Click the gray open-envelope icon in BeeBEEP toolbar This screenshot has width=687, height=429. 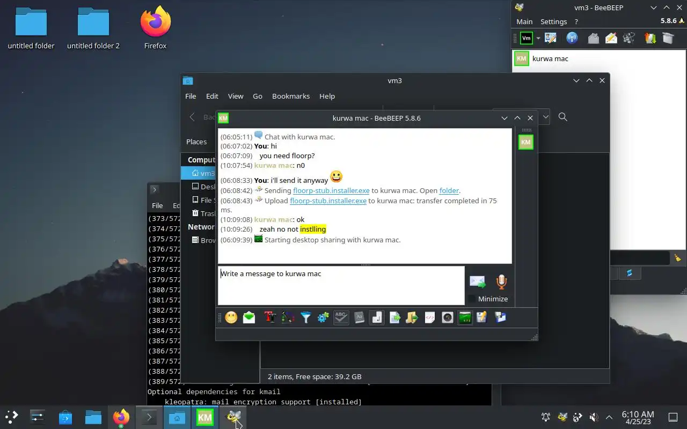(x=593, y=38)
